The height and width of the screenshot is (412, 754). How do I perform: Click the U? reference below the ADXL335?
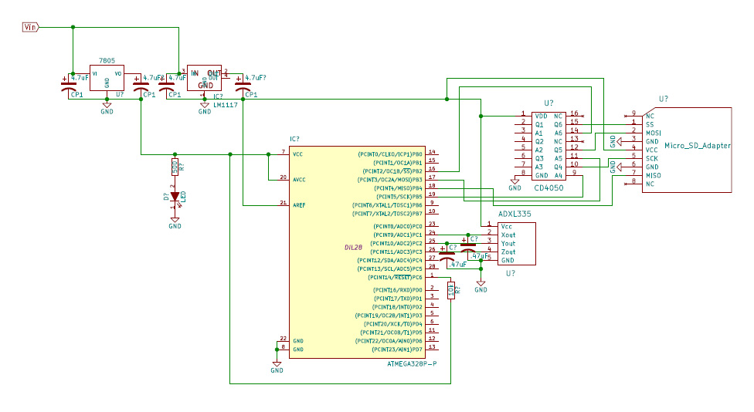click(x=511, y=273)
